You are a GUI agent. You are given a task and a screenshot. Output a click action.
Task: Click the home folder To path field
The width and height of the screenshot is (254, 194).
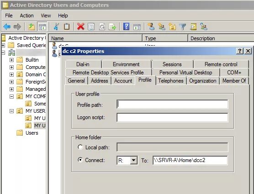[190, 160]
